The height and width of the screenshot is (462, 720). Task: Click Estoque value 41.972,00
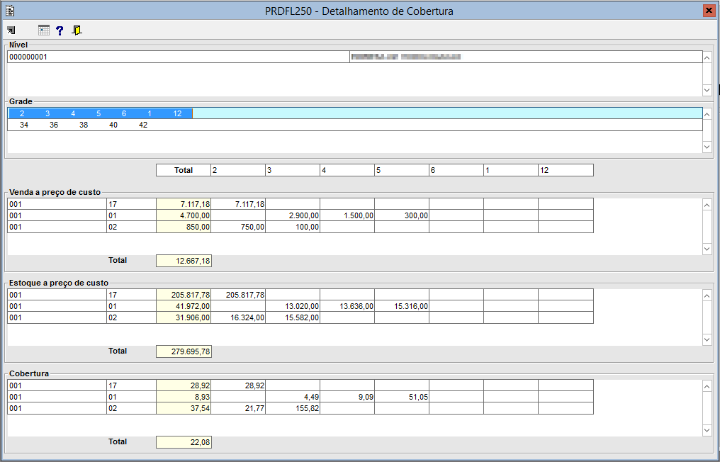[x=184, y=306]
